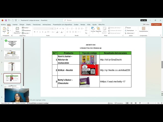
Task: Click Restablecer slide layout
Action: 26,30
